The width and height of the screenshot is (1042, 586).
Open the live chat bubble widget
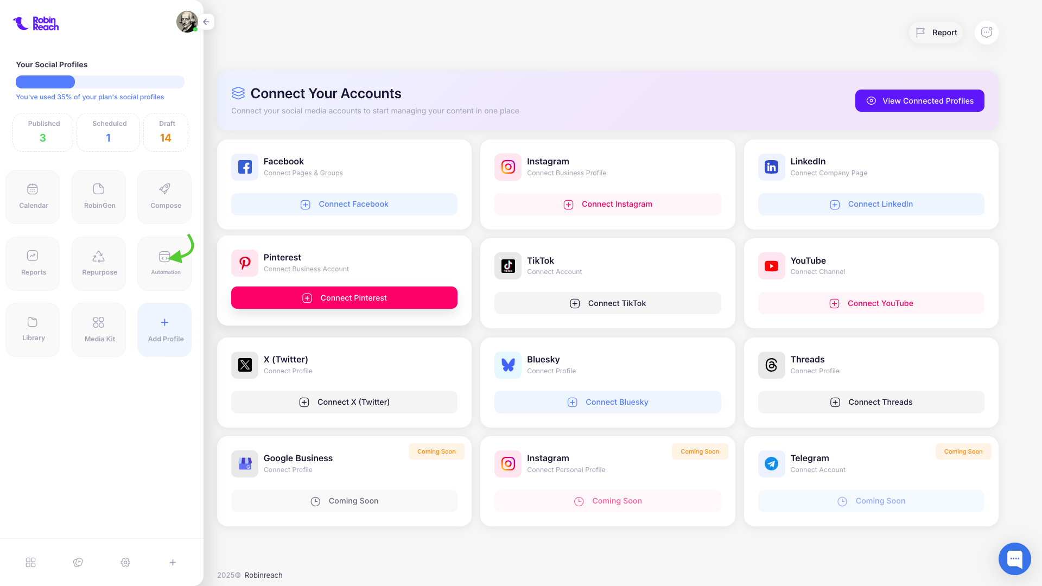[x=1014, y=558]
